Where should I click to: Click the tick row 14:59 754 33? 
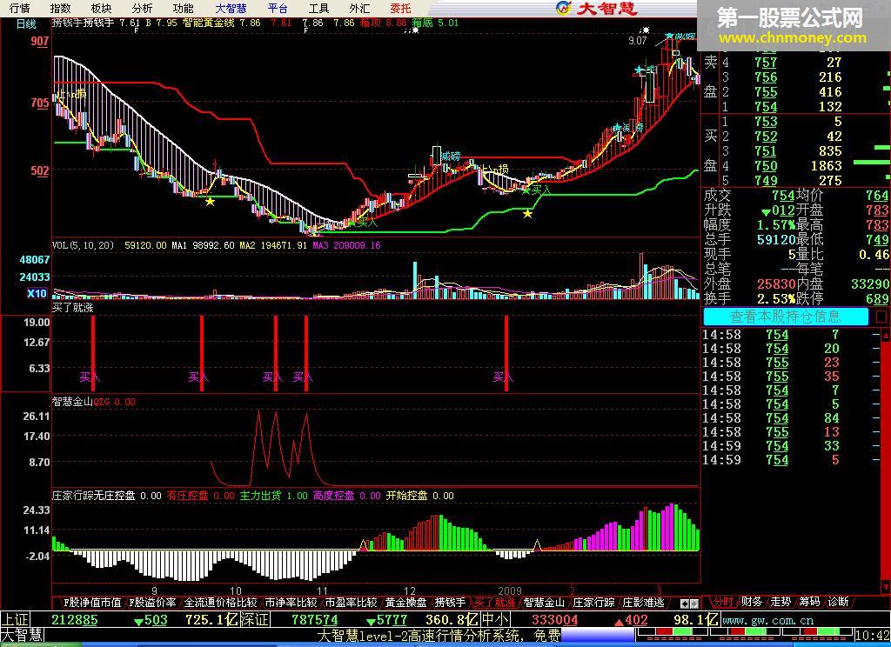790,446
